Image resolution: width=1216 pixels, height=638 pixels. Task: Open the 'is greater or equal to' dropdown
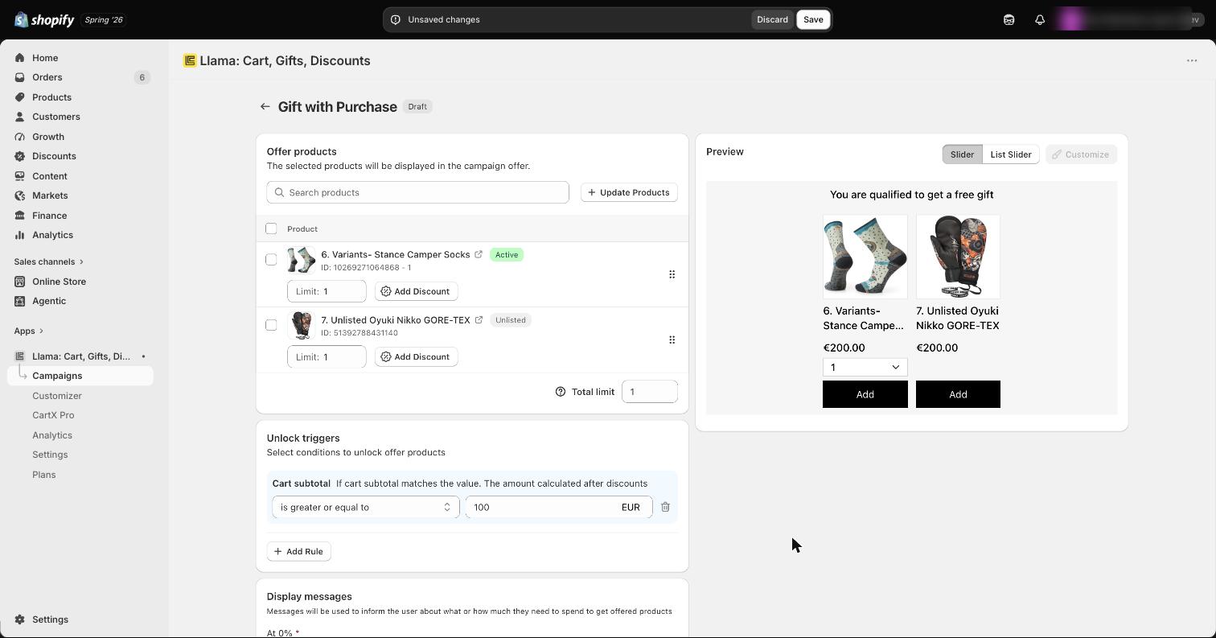366,507
